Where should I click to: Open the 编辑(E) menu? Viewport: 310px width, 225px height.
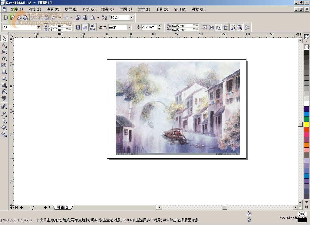point(35,9)
